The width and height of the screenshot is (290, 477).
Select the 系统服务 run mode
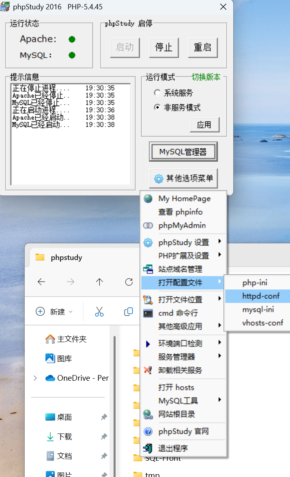click(x=157, y=93)
